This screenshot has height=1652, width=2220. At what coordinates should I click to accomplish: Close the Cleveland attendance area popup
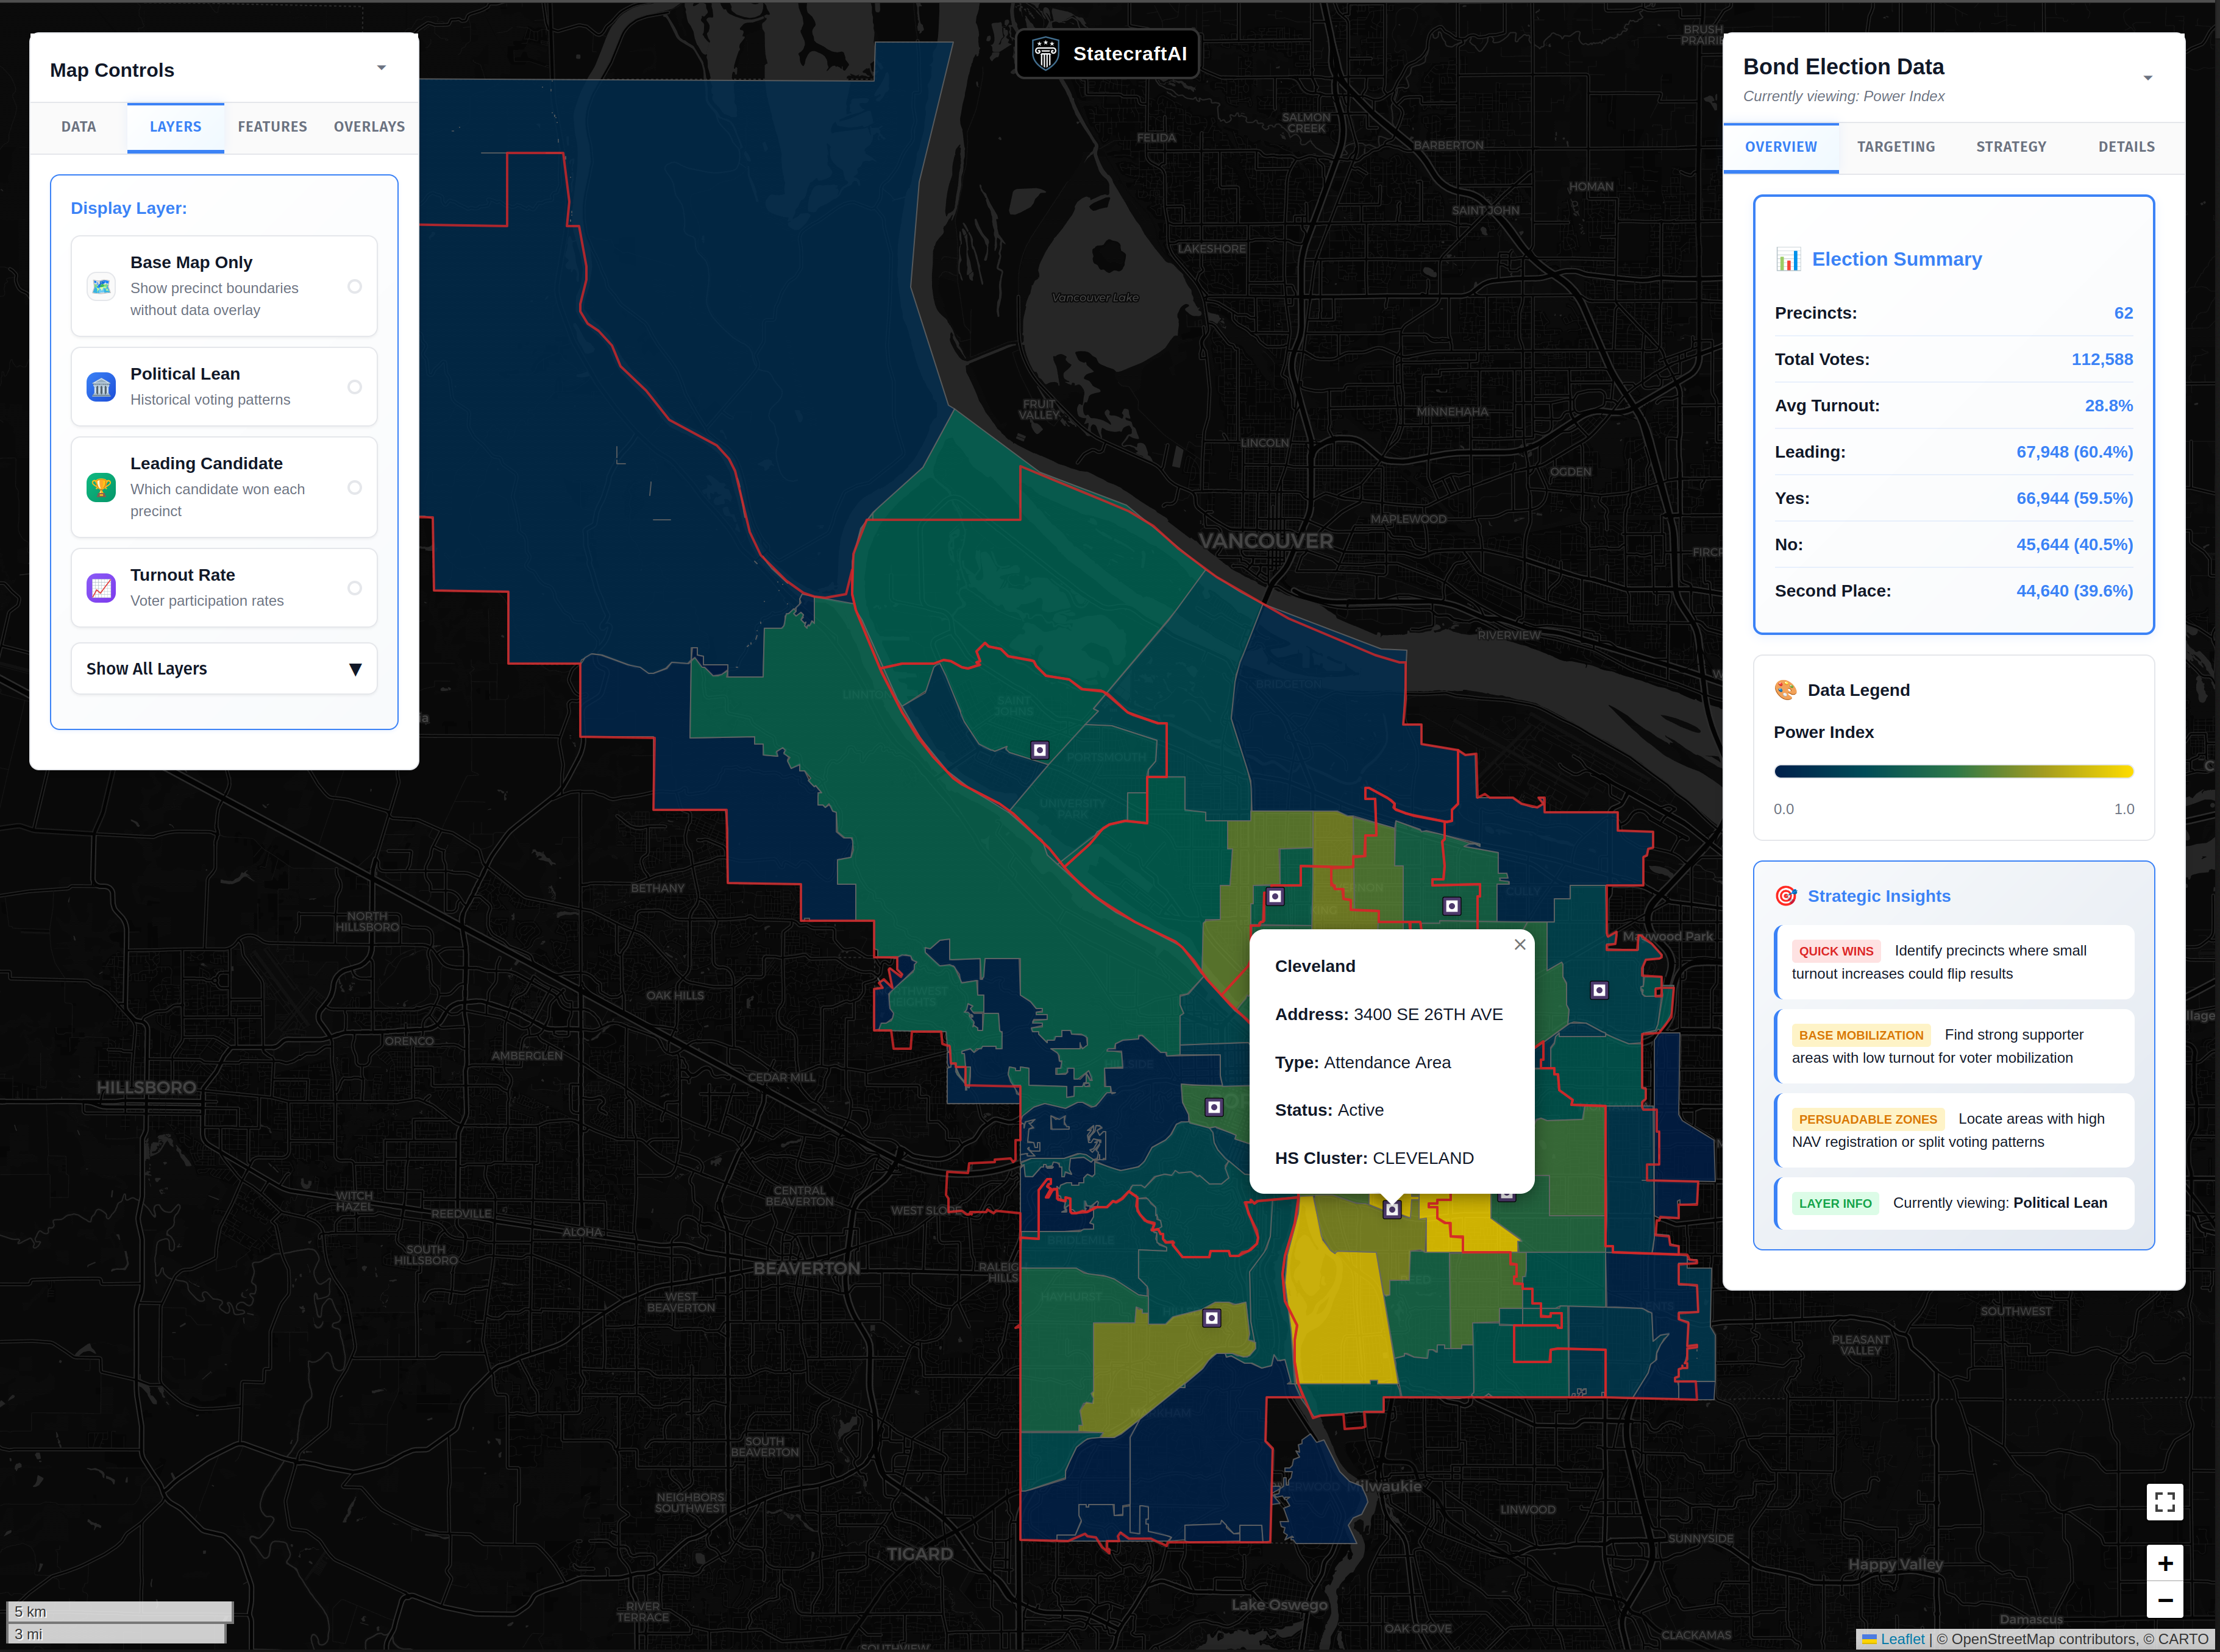click(x=1520, y=944)
